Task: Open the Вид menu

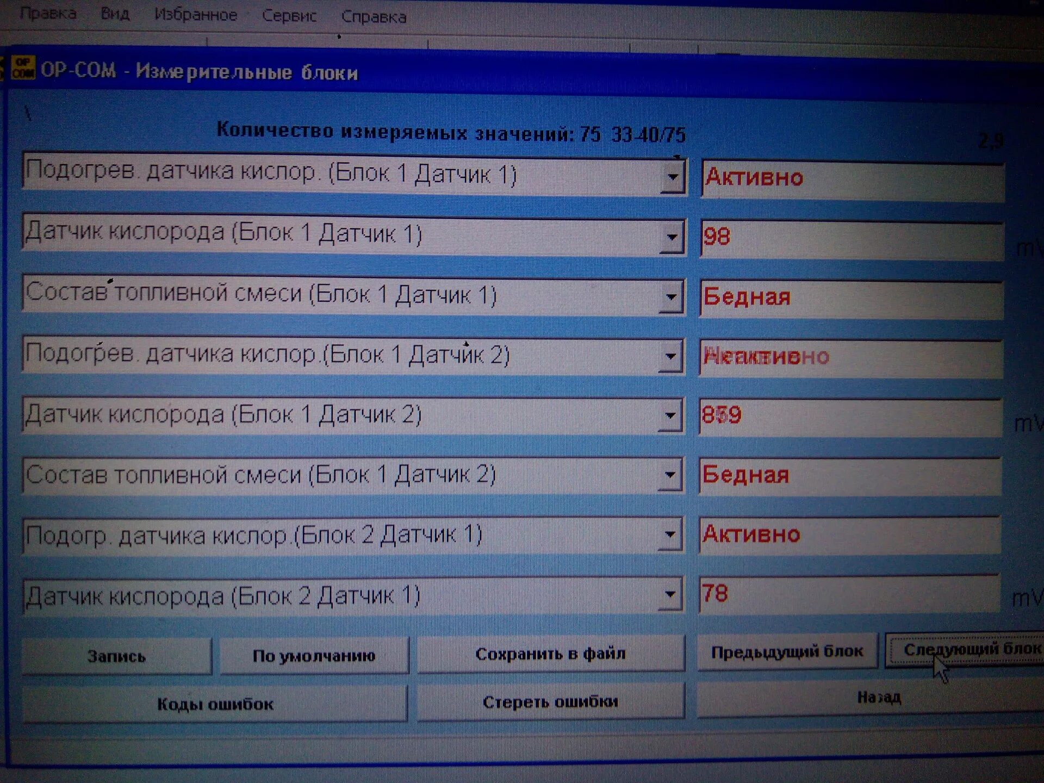Action: pos(115,14)
